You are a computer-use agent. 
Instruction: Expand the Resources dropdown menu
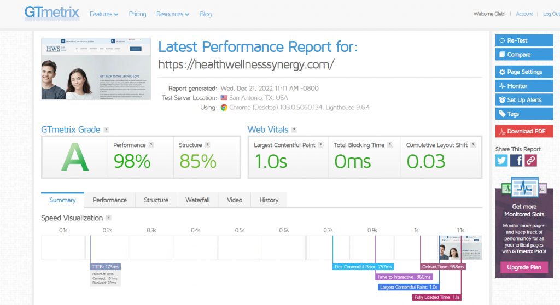pyautogui.click(x=172, y=14)
